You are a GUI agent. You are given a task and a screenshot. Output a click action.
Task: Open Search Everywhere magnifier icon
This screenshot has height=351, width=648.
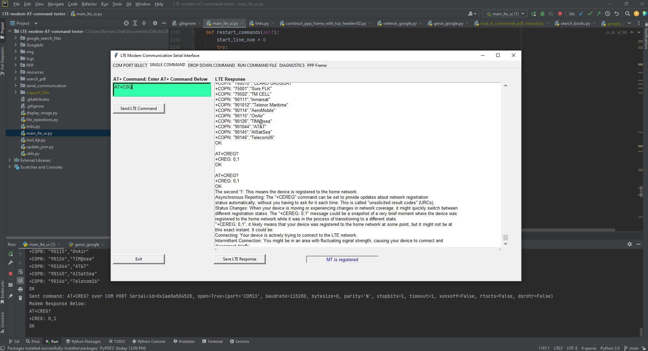tap(628, 14)
